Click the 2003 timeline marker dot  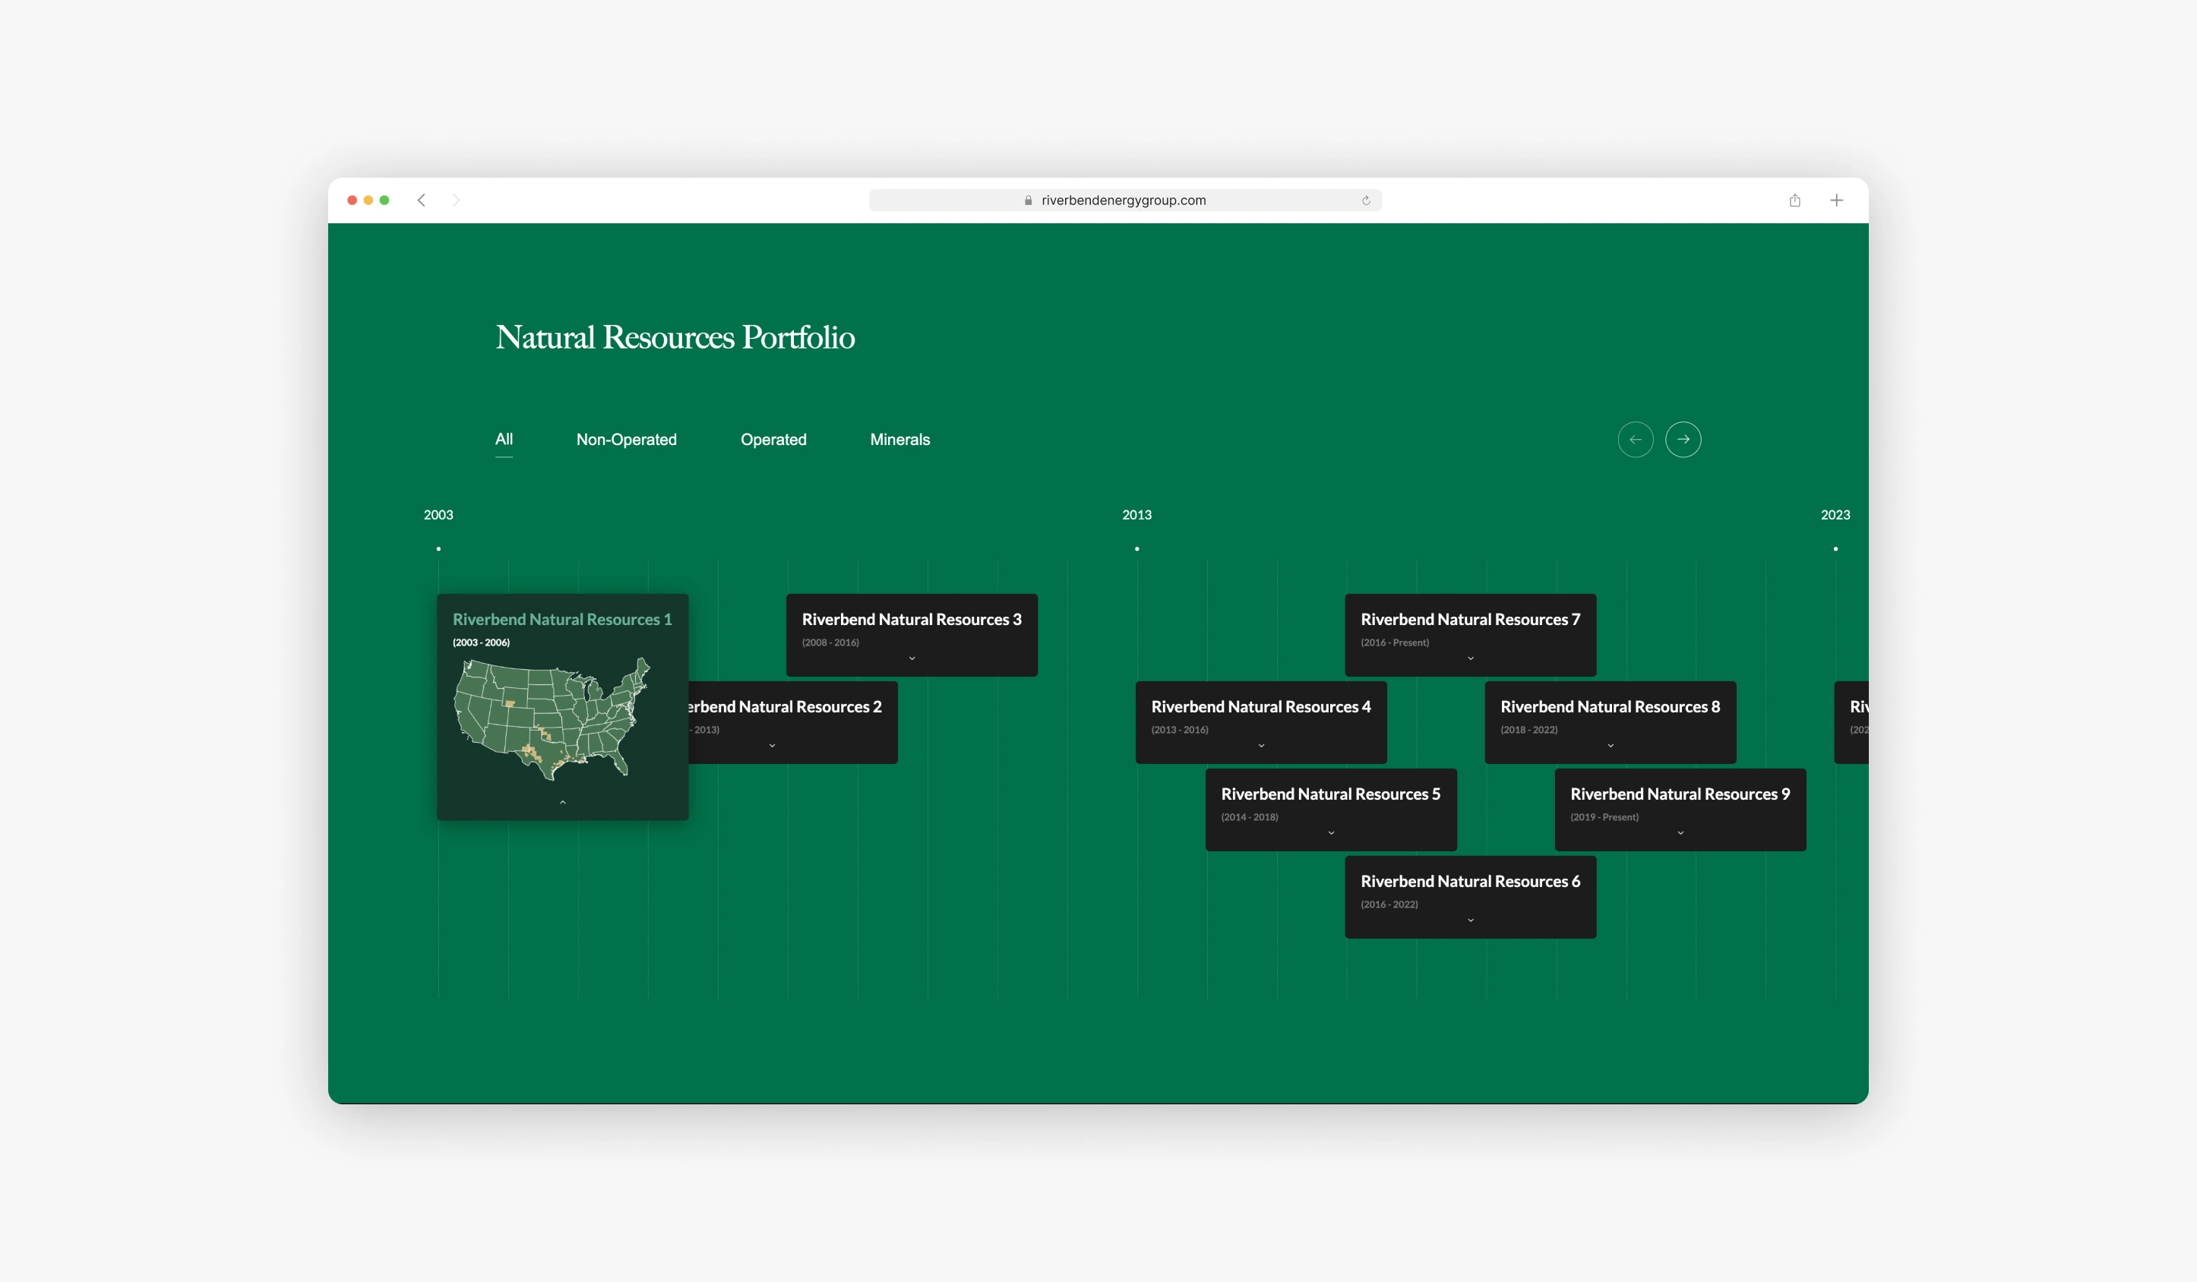pyautogui.click(x=438, y=549)
